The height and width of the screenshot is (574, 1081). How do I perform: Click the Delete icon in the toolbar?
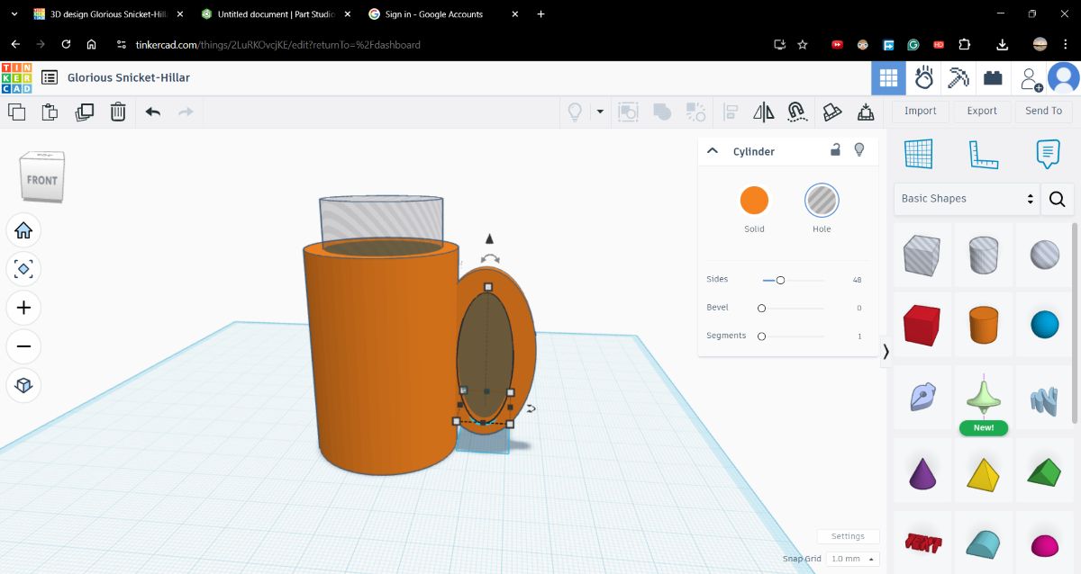point(118,112)
